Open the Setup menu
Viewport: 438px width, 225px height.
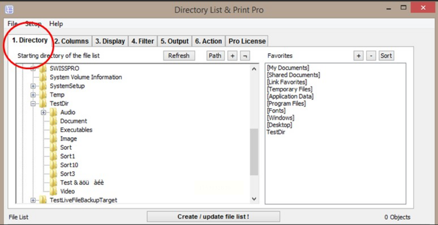(33, 24)
